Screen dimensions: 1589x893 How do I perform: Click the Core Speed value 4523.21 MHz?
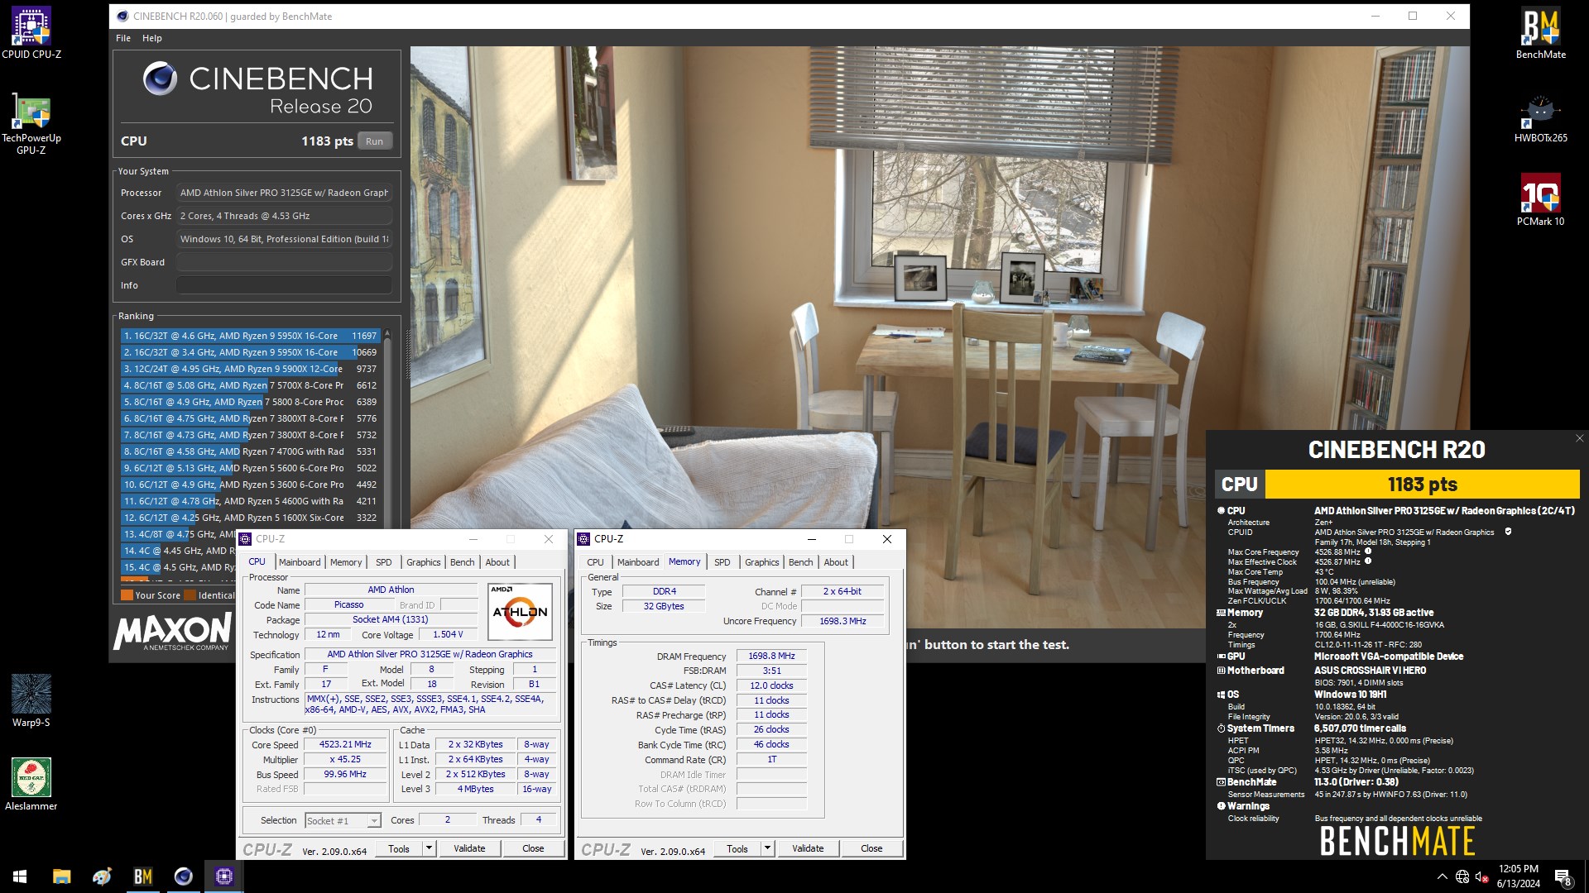(345, 744)
